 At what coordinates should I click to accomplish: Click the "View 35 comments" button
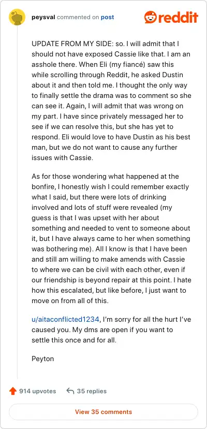103,412
